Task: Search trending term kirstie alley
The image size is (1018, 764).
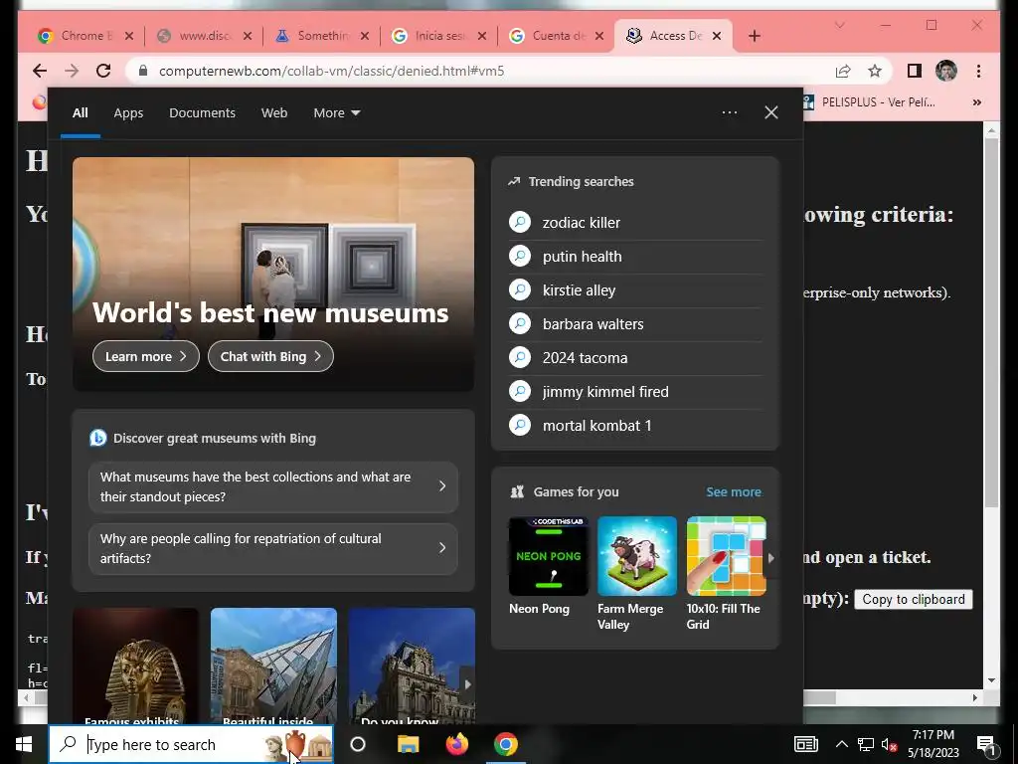Action: pos(635,290)
